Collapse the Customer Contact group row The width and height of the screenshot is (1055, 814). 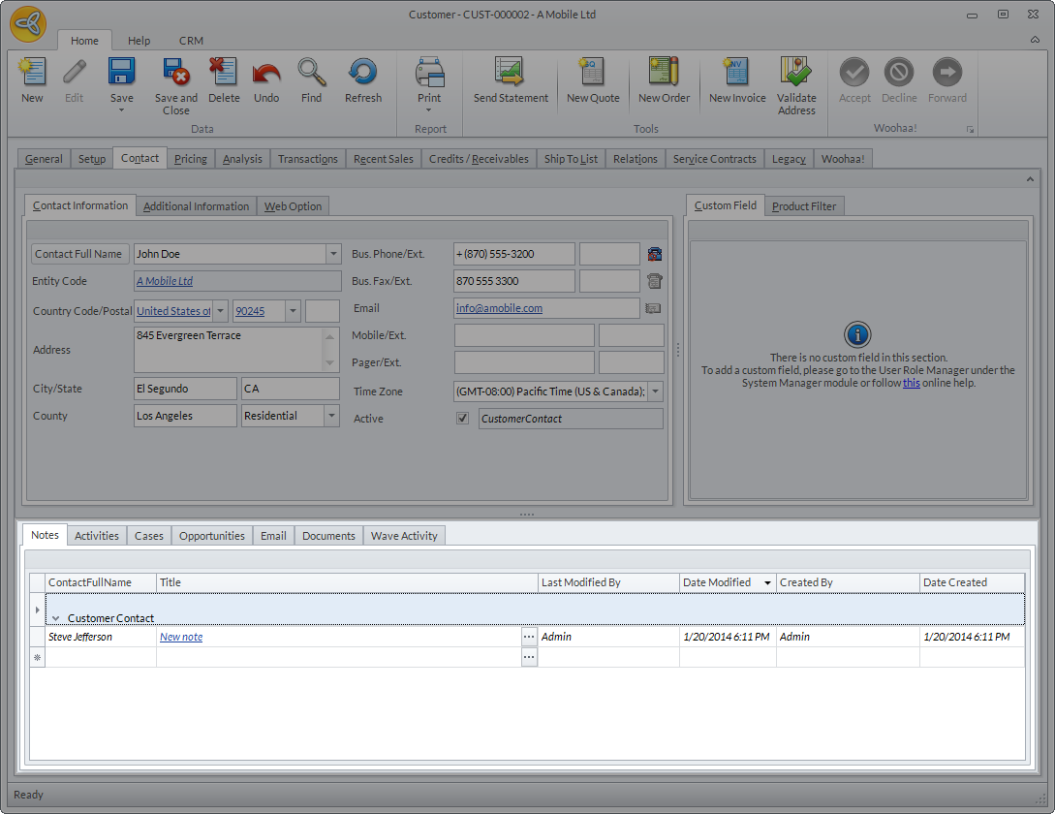pyautogui.click(x=56, y=618)
